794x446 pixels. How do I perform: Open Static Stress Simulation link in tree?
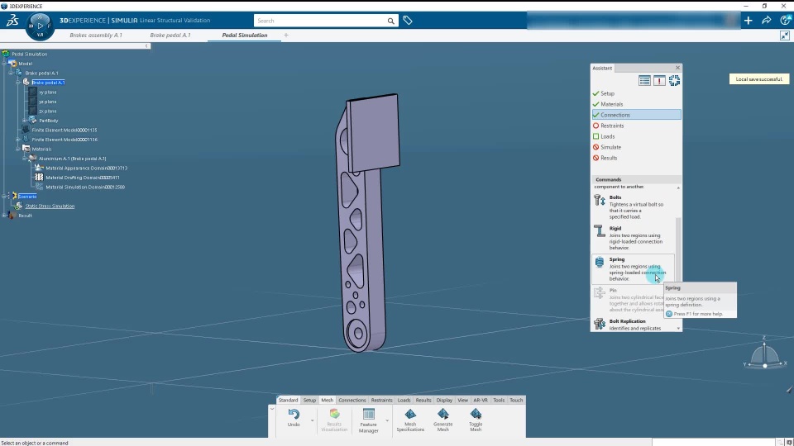pos(50,206)
